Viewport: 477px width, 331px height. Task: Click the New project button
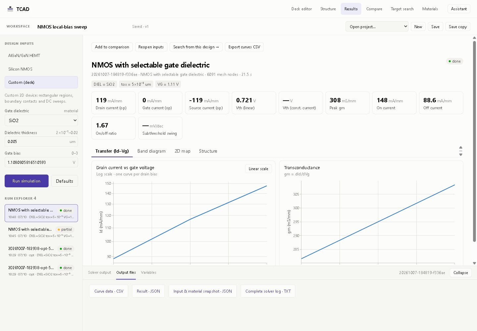418,26
